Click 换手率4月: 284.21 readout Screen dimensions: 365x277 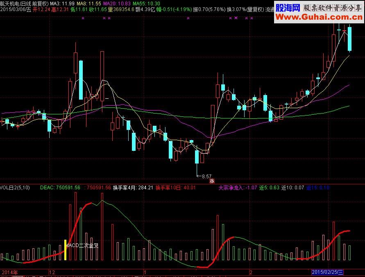tap(133, 188)
